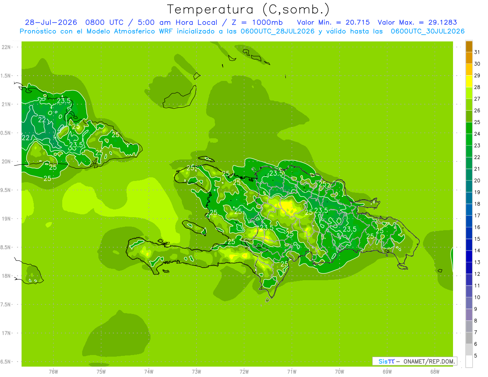Screen dimensions: 488x377
Task: Click the colorbar legend value "24"
Action: pos(477,134)
